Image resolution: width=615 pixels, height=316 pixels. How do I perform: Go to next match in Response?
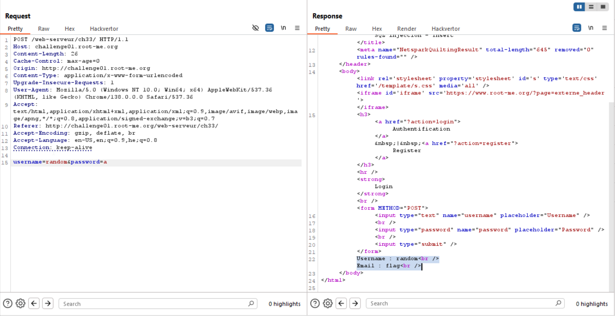pyautogui.click(x=355, y=304)
